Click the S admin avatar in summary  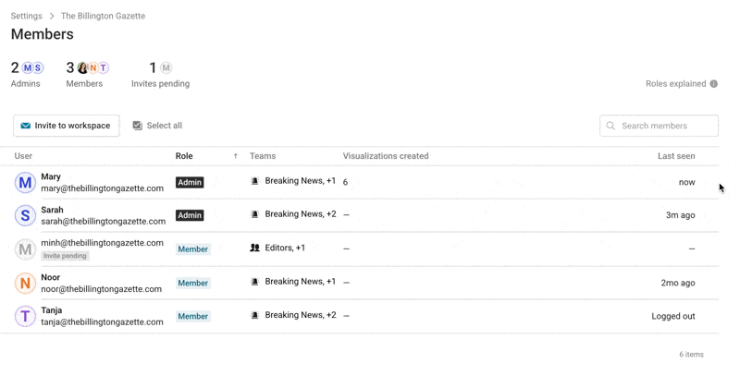point(38,67)
